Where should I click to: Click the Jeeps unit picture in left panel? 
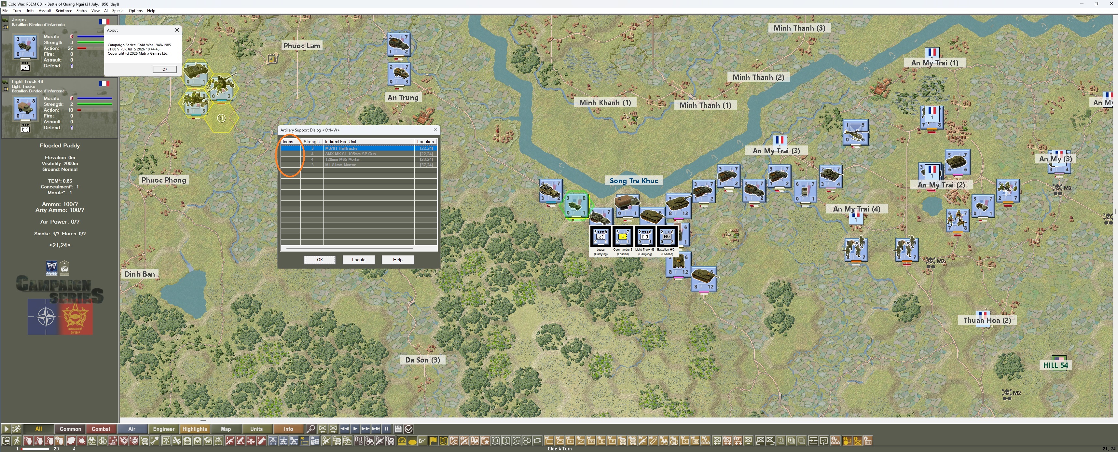click(x=25, y=47)
